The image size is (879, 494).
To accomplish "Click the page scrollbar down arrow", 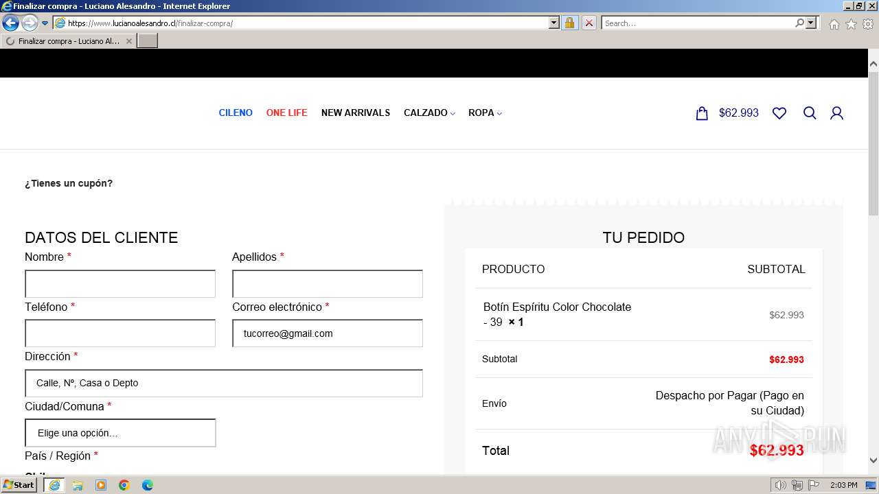I will 874,460.
